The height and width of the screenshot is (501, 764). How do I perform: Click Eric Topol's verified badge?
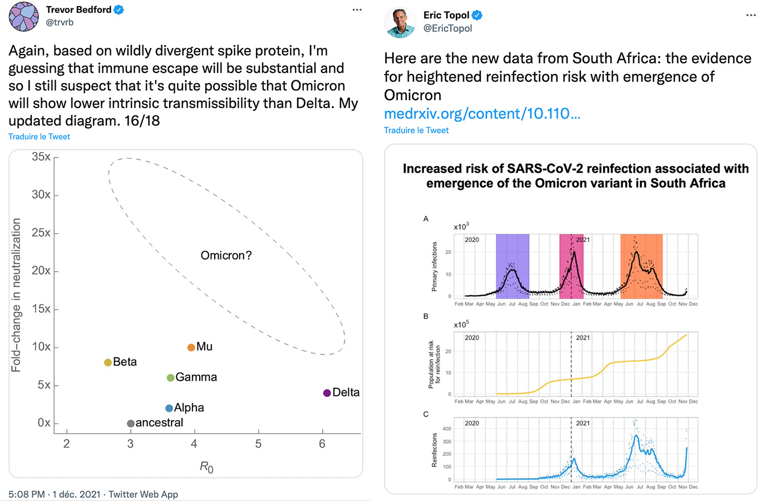(477, 16)
